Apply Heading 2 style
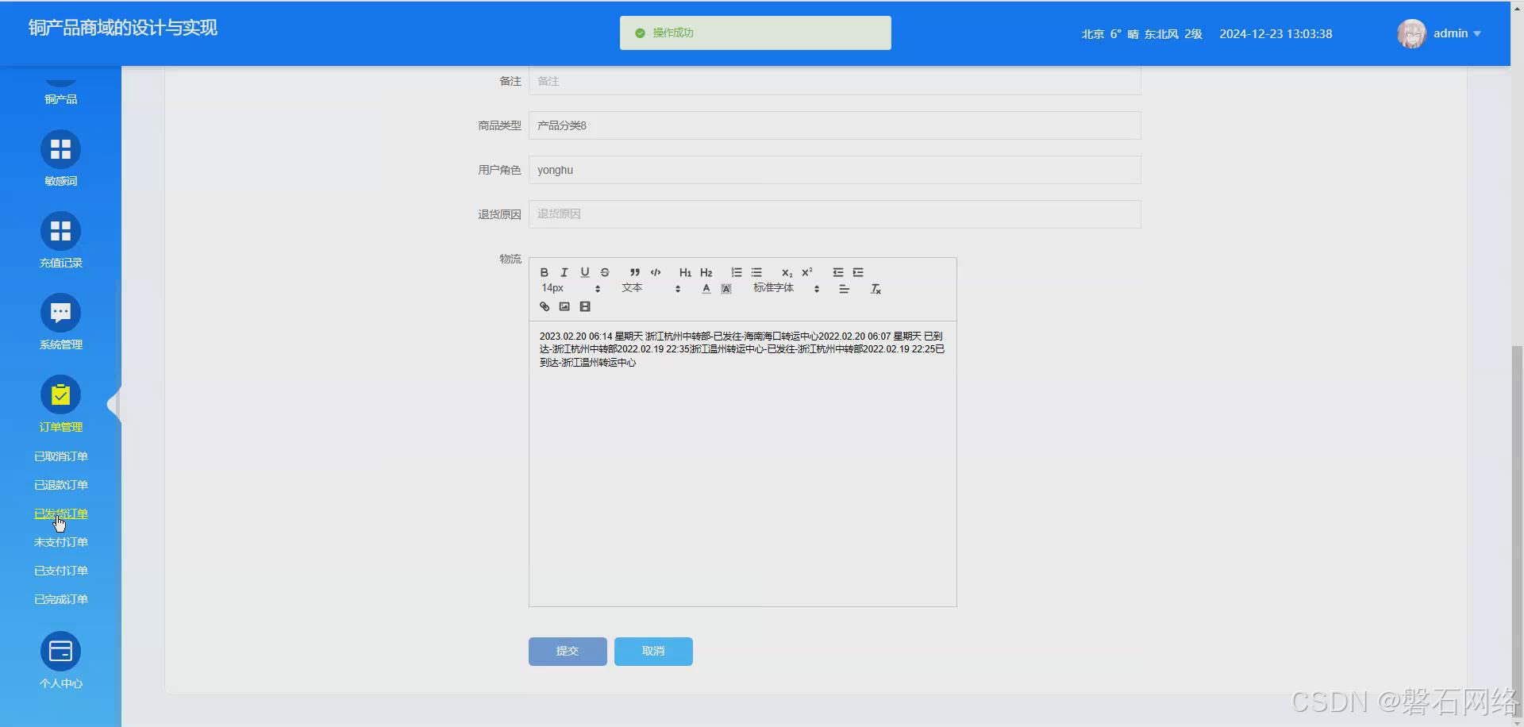The image size is (1524, 727). point(706,272)
